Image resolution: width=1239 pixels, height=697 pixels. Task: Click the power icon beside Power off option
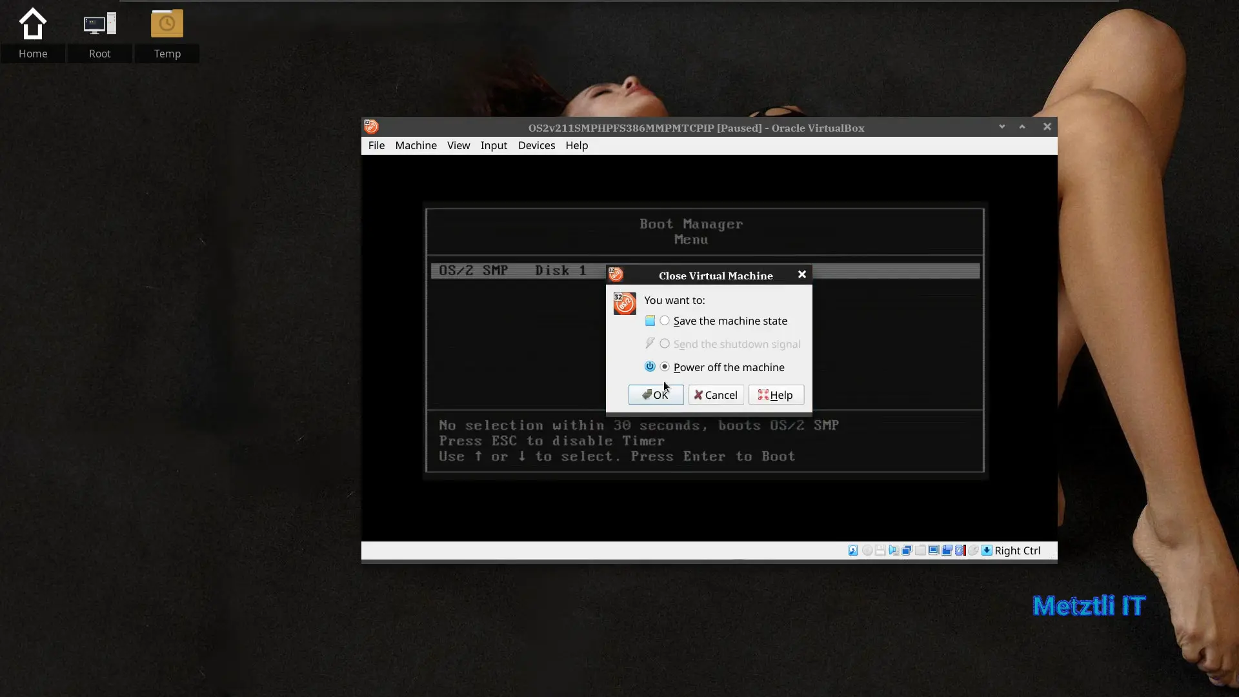click(x=650, y=367)
